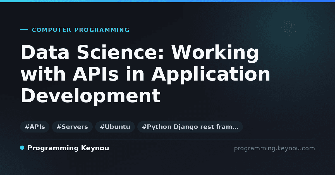This screenshot has height=175, width=335.
Task: Select the #APIs tag
Action: coord(35,127)
